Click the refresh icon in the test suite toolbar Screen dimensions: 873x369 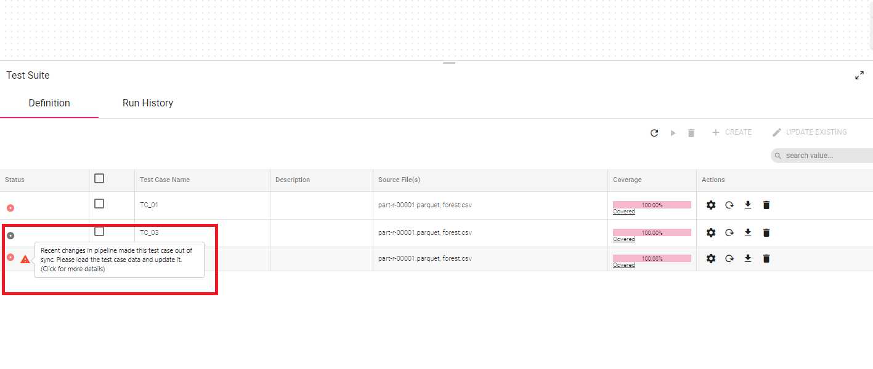coord(654,133)
